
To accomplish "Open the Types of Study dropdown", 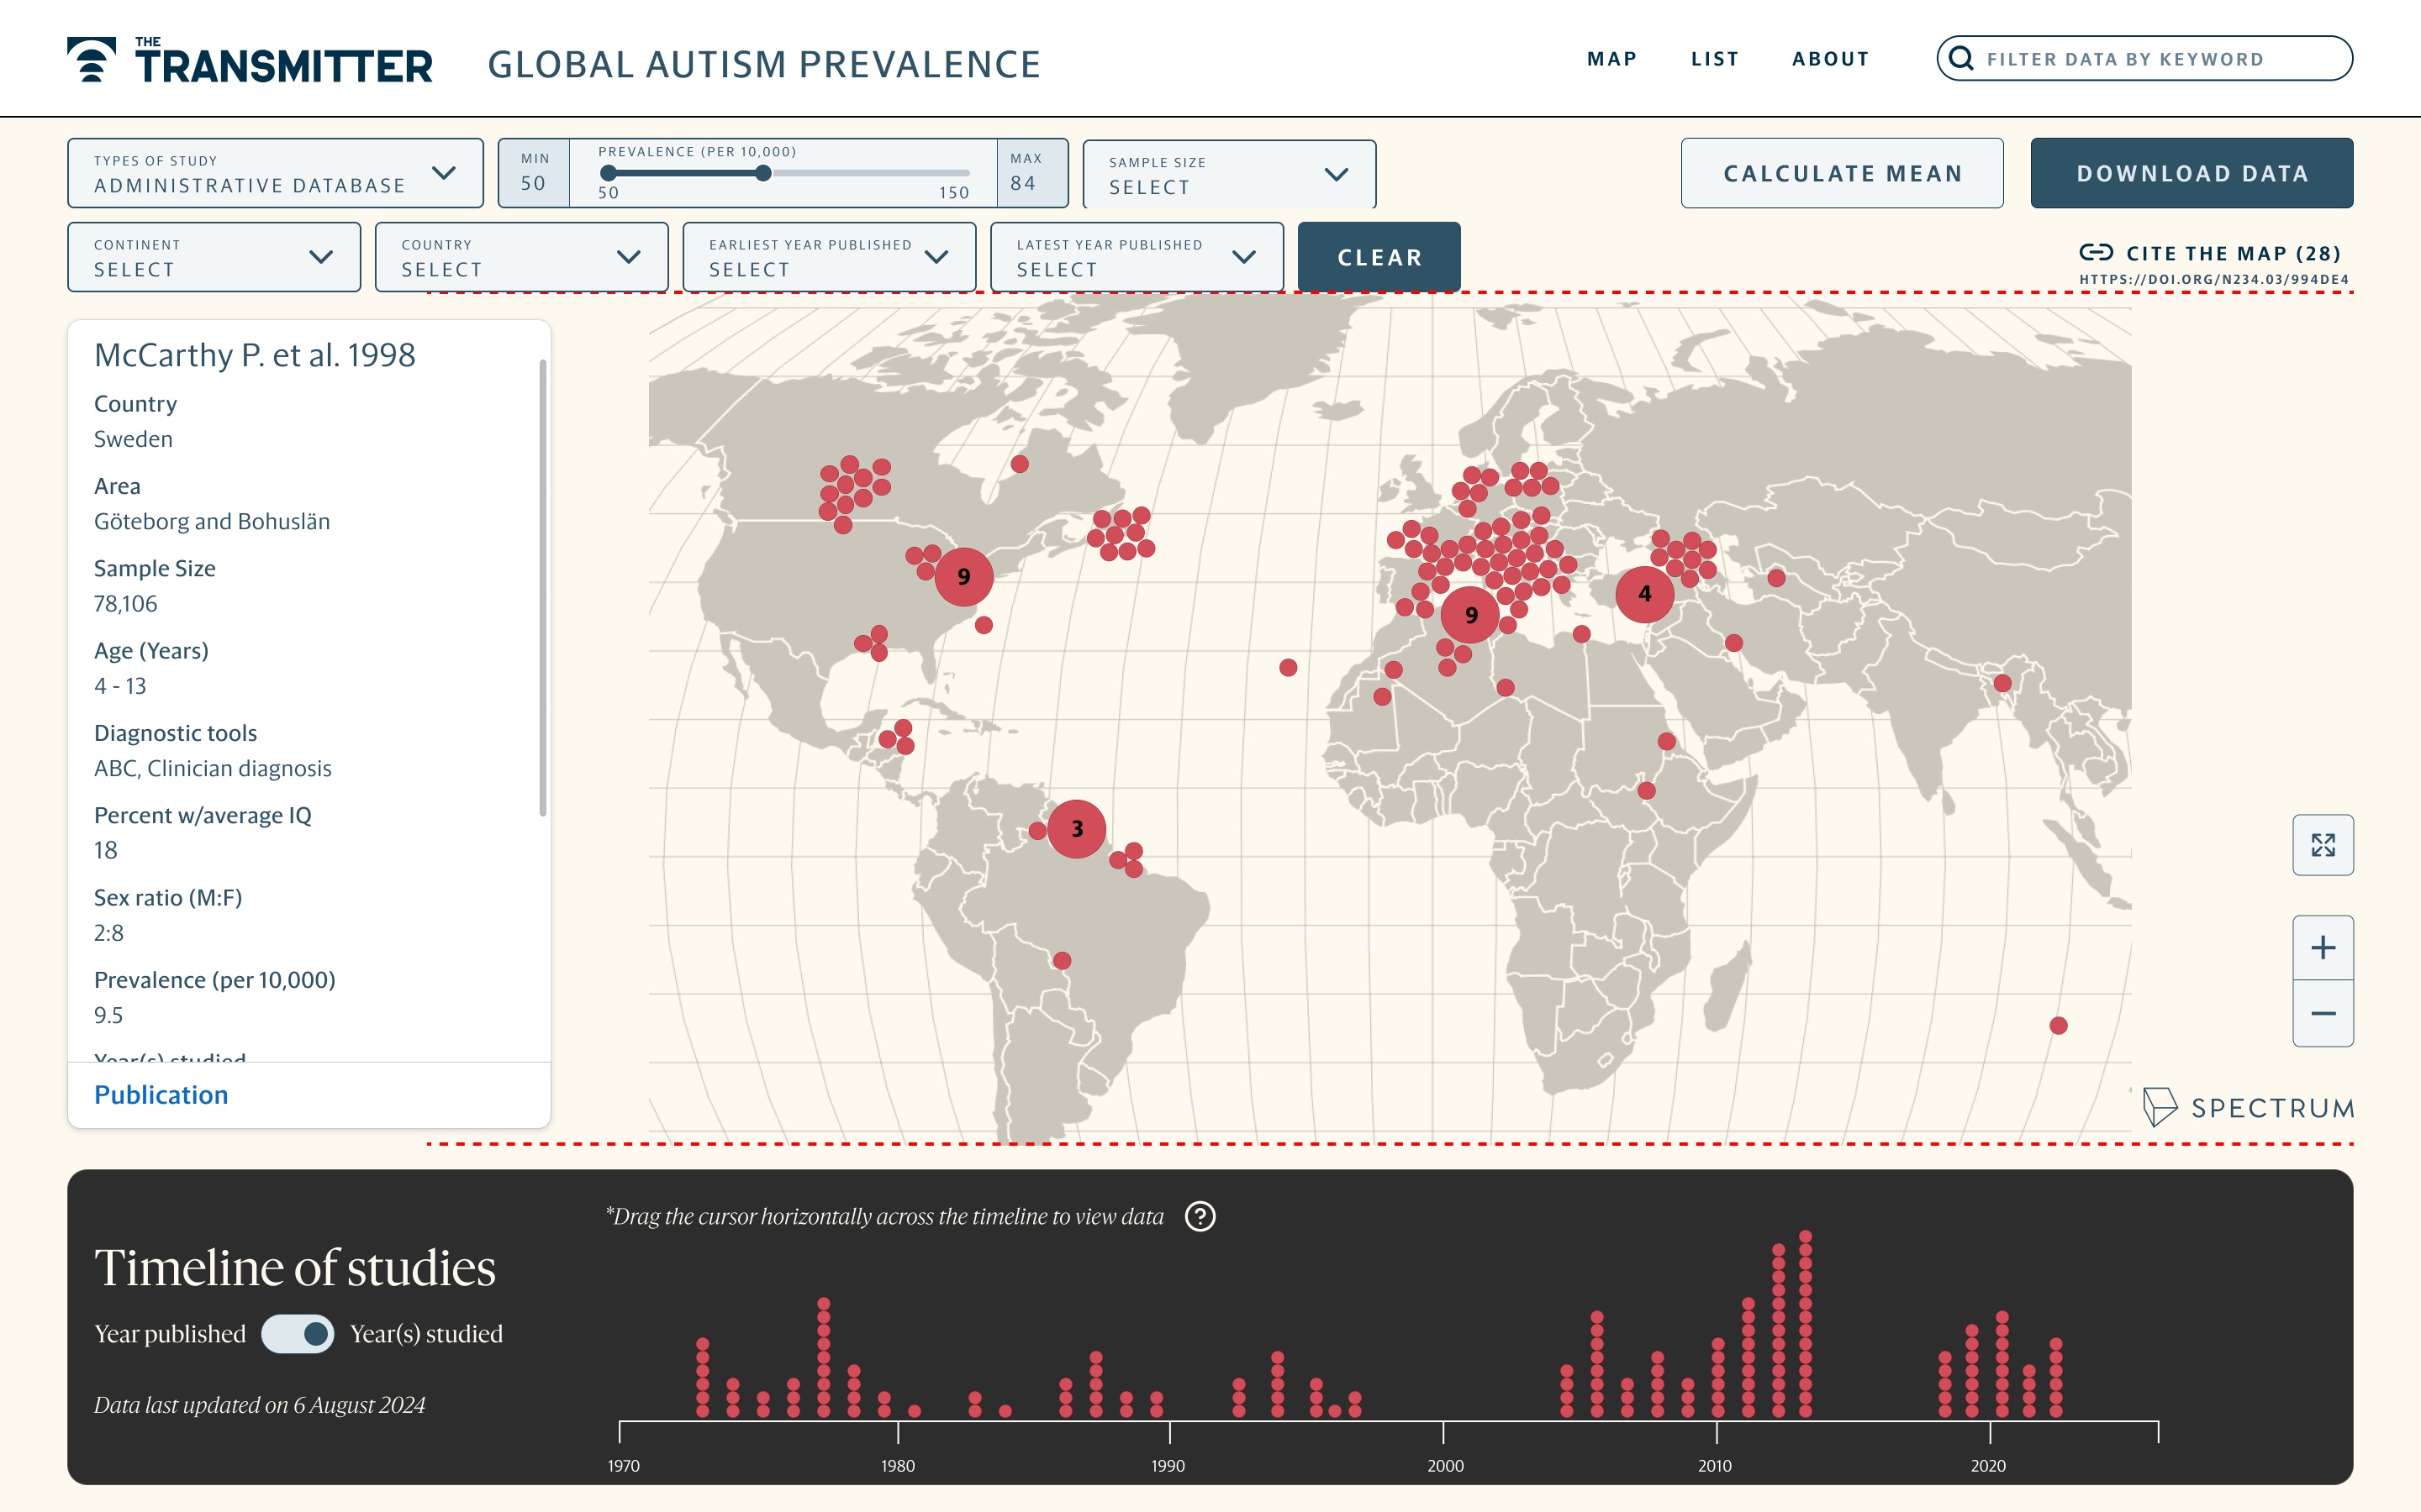I will 275,173.
